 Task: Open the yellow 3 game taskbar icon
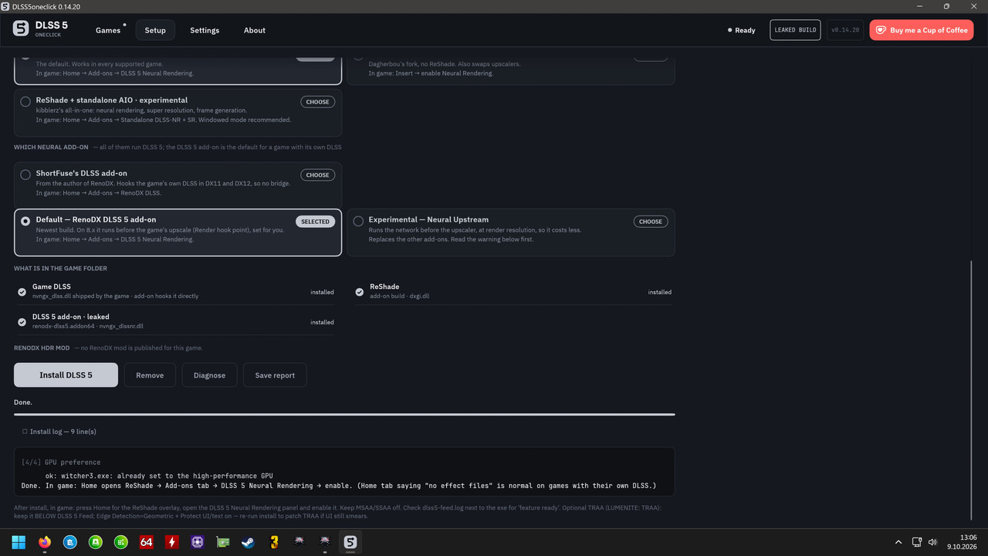(273, 542)
